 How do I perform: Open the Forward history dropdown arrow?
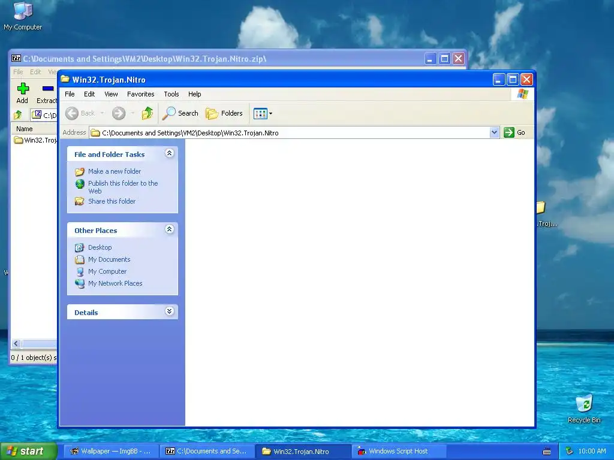[x=133, y=113]
